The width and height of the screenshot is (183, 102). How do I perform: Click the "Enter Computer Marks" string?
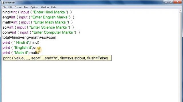coord(54,32)
